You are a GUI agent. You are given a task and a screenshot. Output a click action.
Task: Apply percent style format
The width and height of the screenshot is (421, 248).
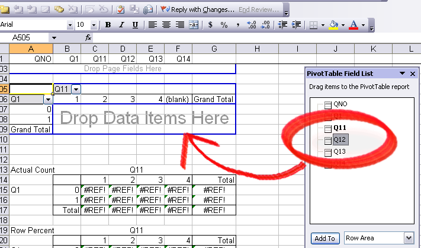click(x=224, y=25)
